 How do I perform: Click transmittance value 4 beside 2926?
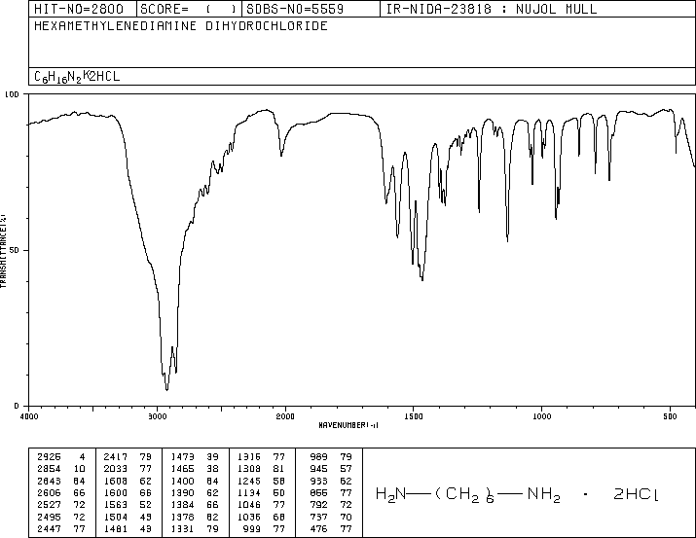(82, 457)
